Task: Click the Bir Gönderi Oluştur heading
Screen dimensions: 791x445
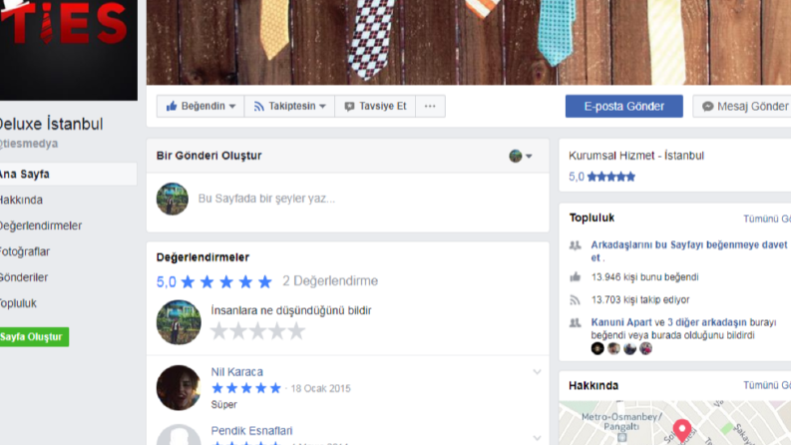Action: (x=208, y=156)
